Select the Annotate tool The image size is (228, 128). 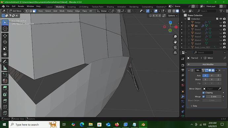click(5, 62)
